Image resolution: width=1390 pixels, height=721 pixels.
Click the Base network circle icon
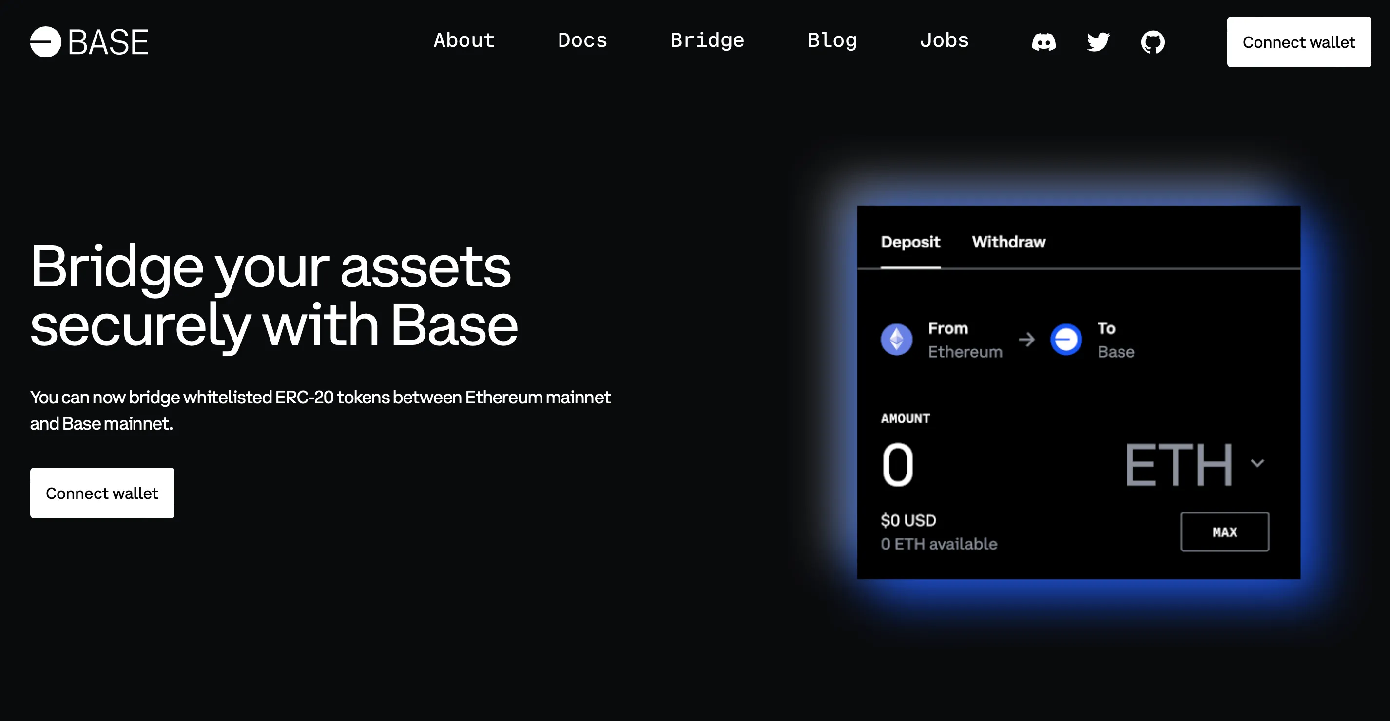[x=1066, y=340]
